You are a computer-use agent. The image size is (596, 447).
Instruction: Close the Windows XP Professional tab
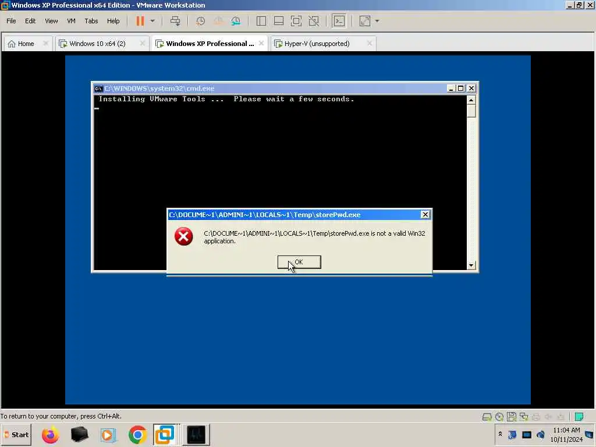(x=261, y=43)
